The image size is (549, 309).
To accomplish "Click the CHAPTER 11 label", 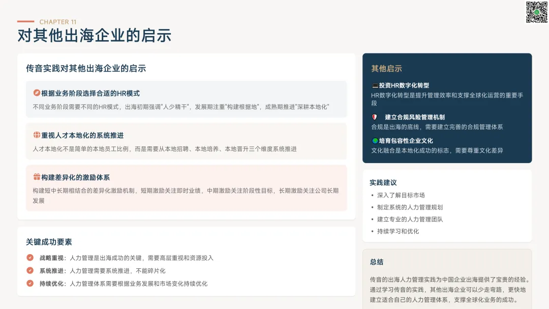I will pyautogui.click(x=58, y=22).
